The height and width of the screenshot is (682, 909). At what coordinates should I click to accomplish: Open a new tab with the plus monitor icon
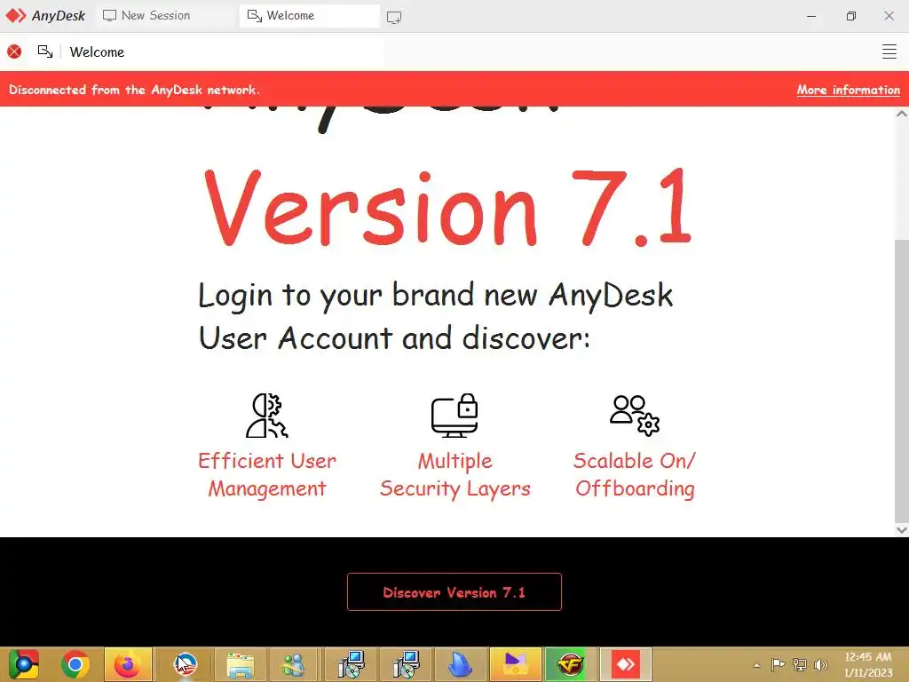tap(394, 18)
